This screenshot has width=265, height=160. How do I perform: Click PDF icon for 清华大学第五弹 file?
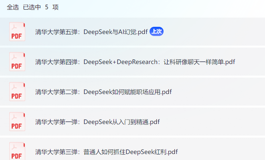[x=17, y=32]
